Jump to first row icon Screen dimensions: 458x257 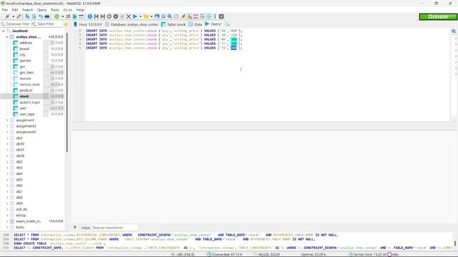(x=97, y=16)
